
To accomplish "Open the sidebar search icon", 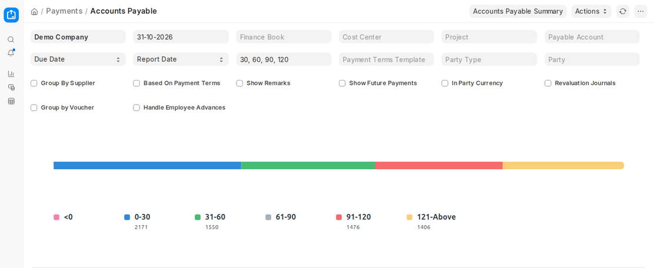I will click(11, 39).
